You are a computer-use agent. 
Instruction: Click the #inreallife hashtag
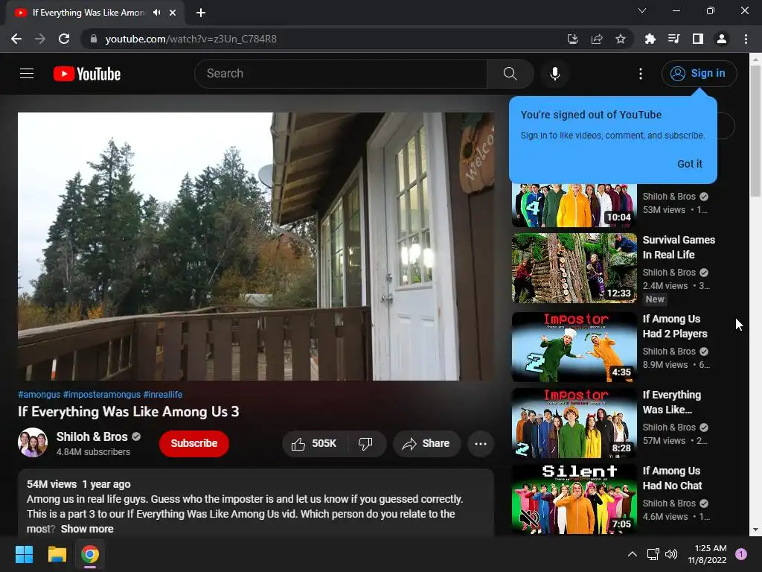point(163,395)
